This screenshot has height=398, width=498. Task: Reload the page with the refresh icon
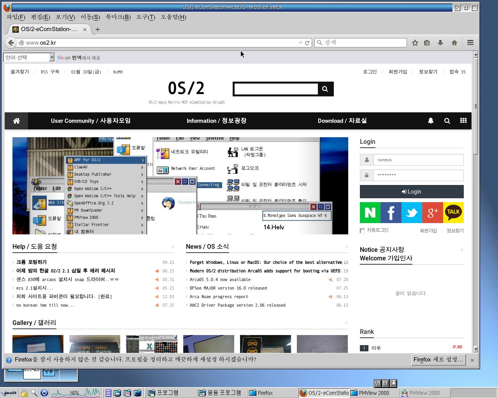(x=307, y=43)
